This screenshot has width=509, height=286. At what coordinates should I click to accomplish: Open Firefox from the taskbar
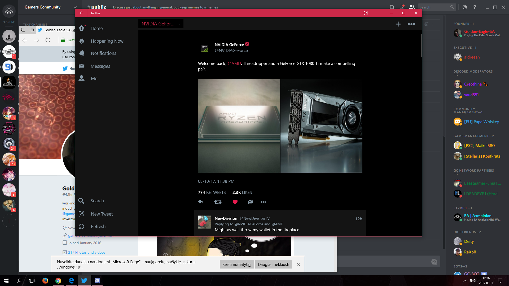[45, 280]
